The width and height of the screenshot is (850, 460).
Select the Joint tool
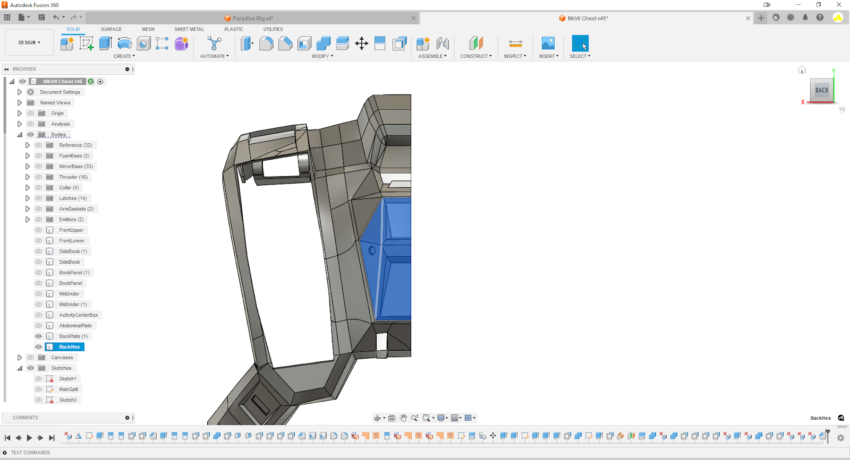tap(443, 44)
